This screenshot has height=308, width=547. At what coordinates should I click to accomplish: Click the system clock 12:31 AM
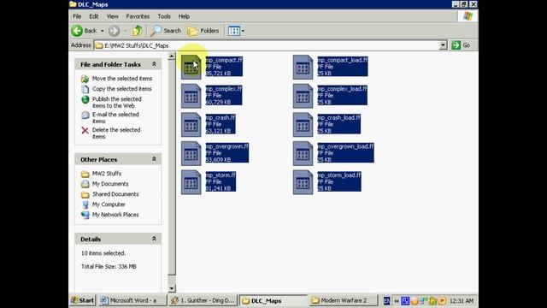click(462, 300)
